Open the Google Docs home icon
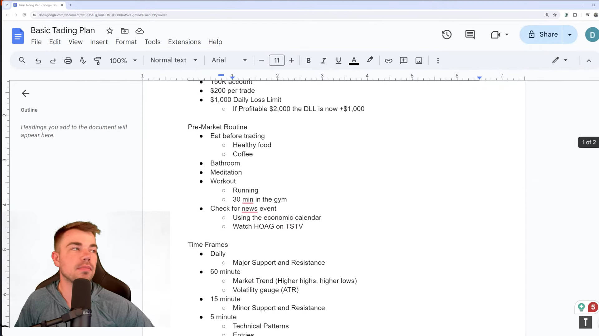This screenshot has height=336, width=599. (18, 36)
